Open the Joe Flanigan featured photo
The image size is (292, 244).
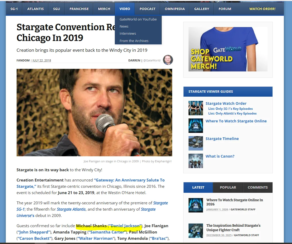94,112
